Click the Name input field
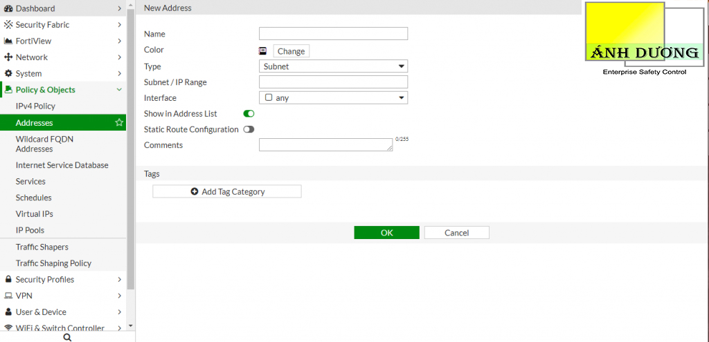 point(333,34)
